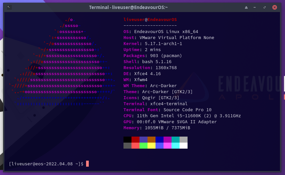Minimize the Terminal window
The image size is (285, 175).
point(255,7)
